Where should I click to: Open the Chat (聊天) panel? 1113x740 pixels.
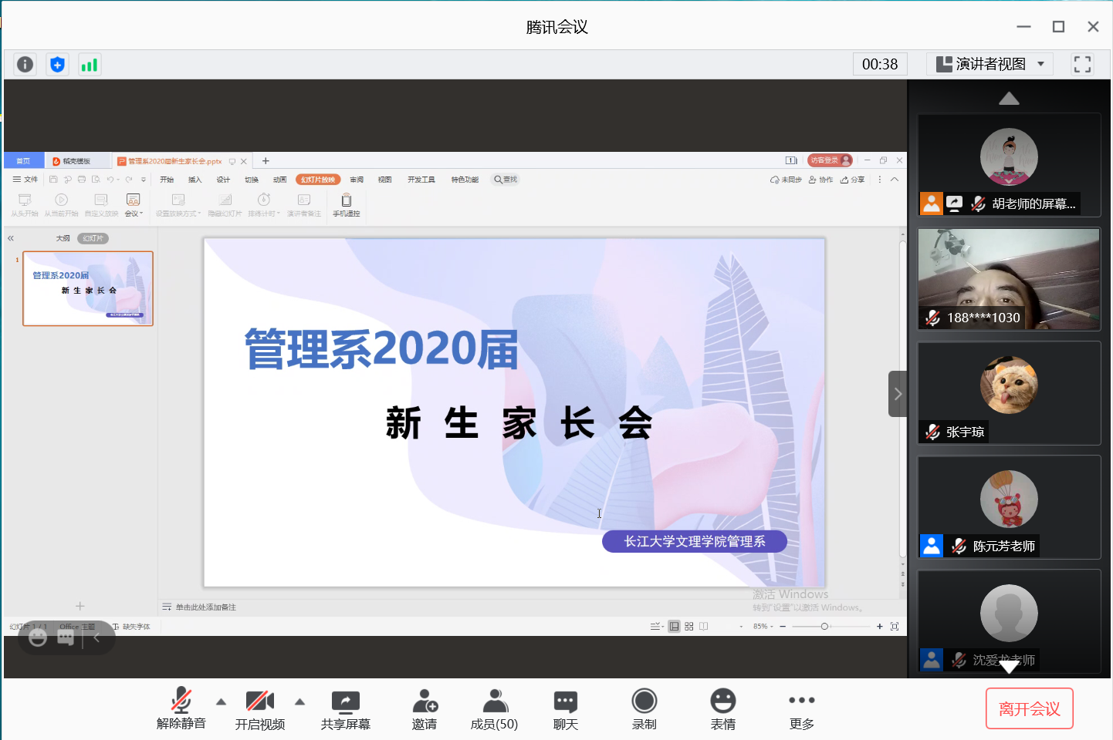(x=565, y=710)
